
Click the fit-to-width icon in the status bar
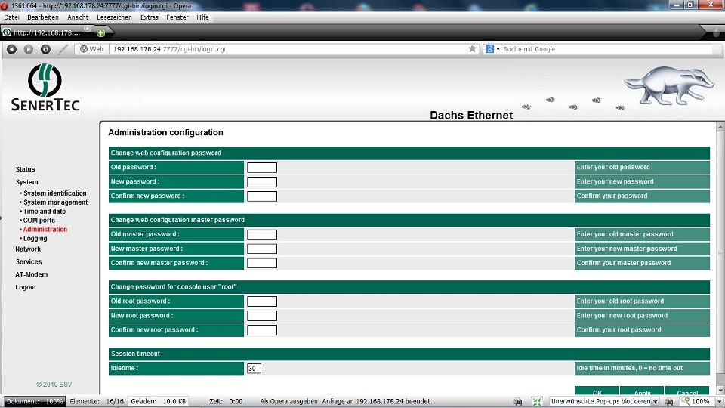tap(537, 402)
